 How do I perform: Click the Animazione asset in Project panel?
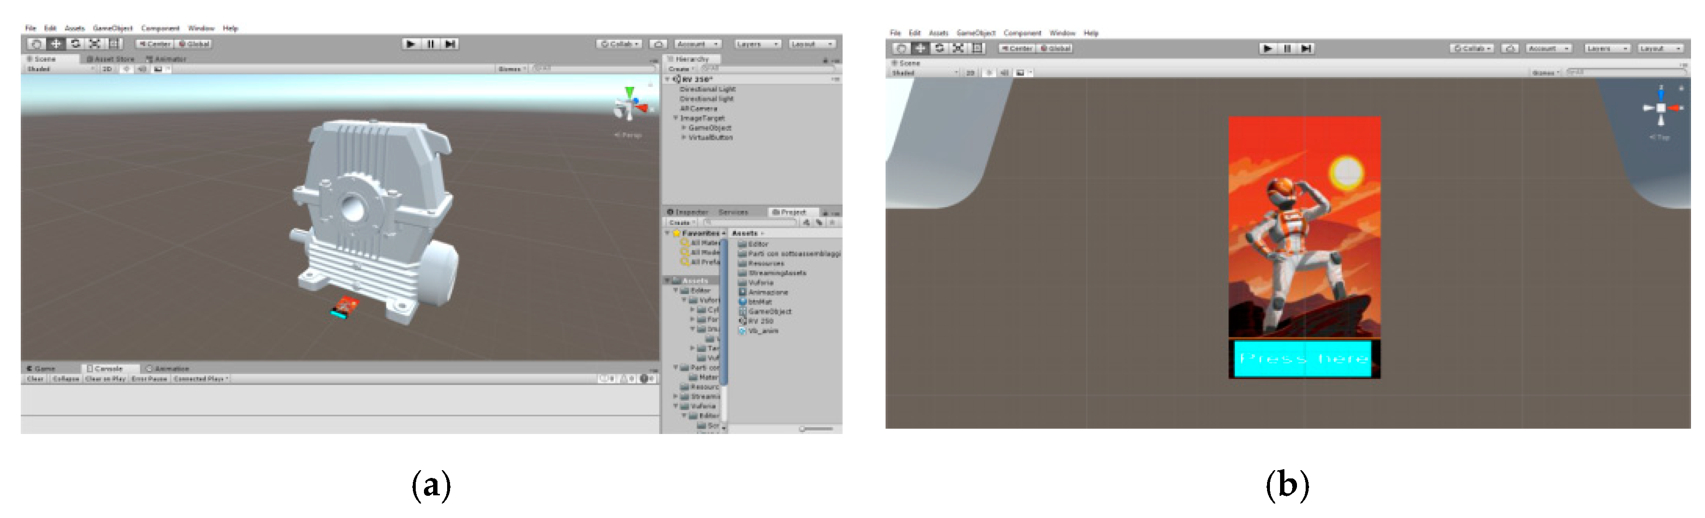[x=768, y=292]
